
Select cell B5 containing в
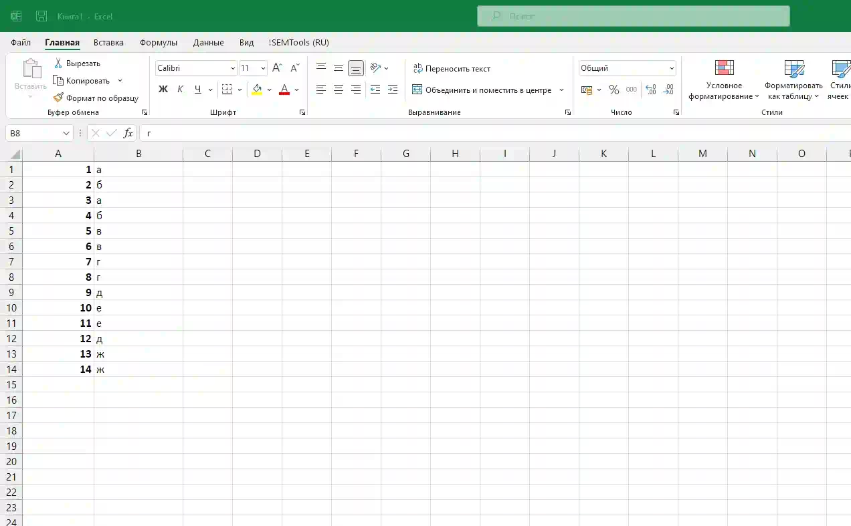coord(138,231)
